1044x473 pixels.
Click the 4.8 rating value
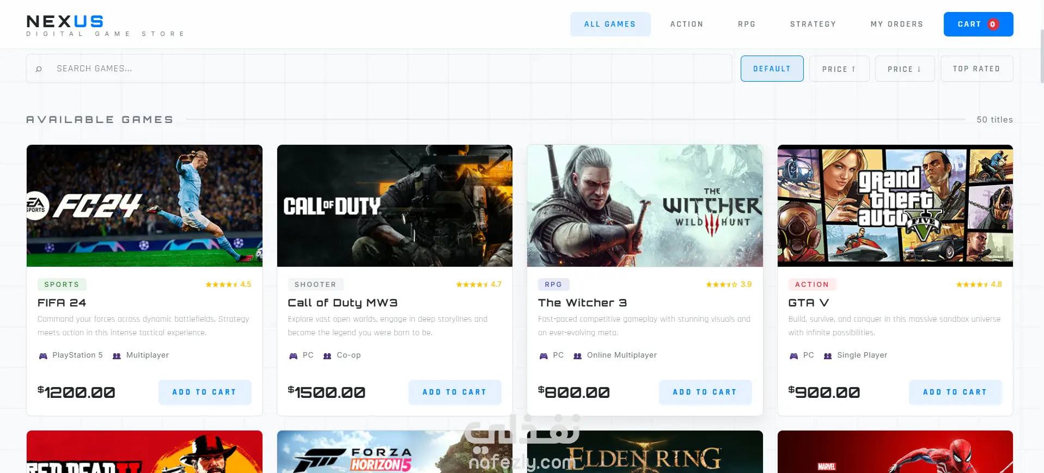pos(997,285)
